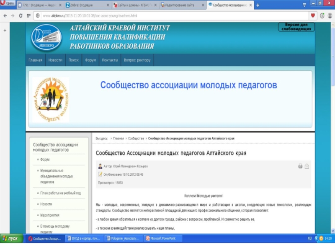Follow the Сообщества breadcrumb link
Image resolution: width=335 pixels, height=251 pixels.
tap(136, 138)
